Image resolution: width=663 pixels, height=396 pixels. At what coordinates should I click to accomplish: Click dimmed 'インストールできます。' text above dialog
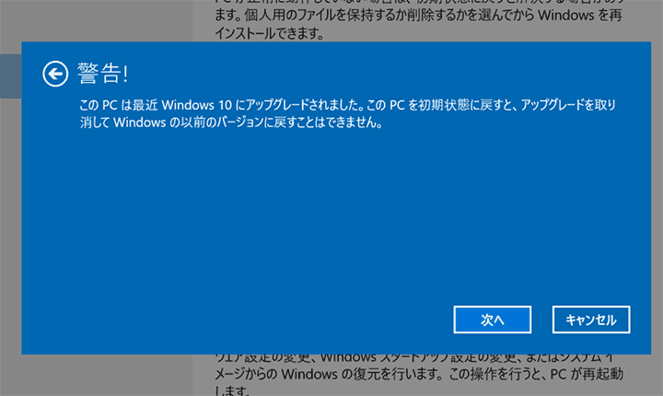point(269,33)
